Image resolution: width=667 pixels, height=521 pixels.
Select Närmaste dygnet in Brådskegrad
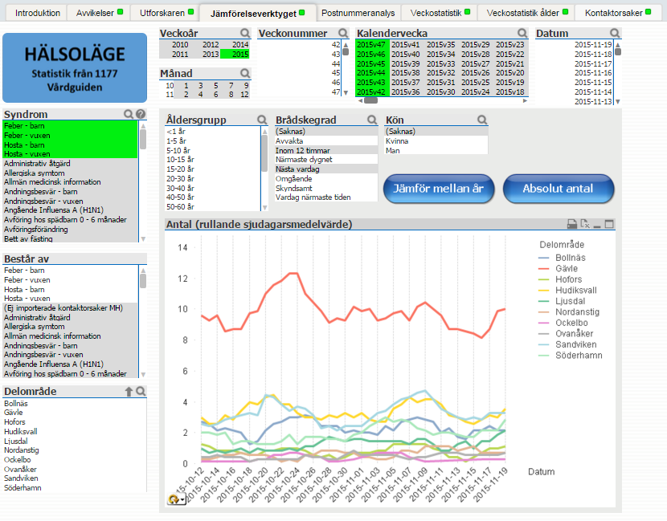click(326, 160)
